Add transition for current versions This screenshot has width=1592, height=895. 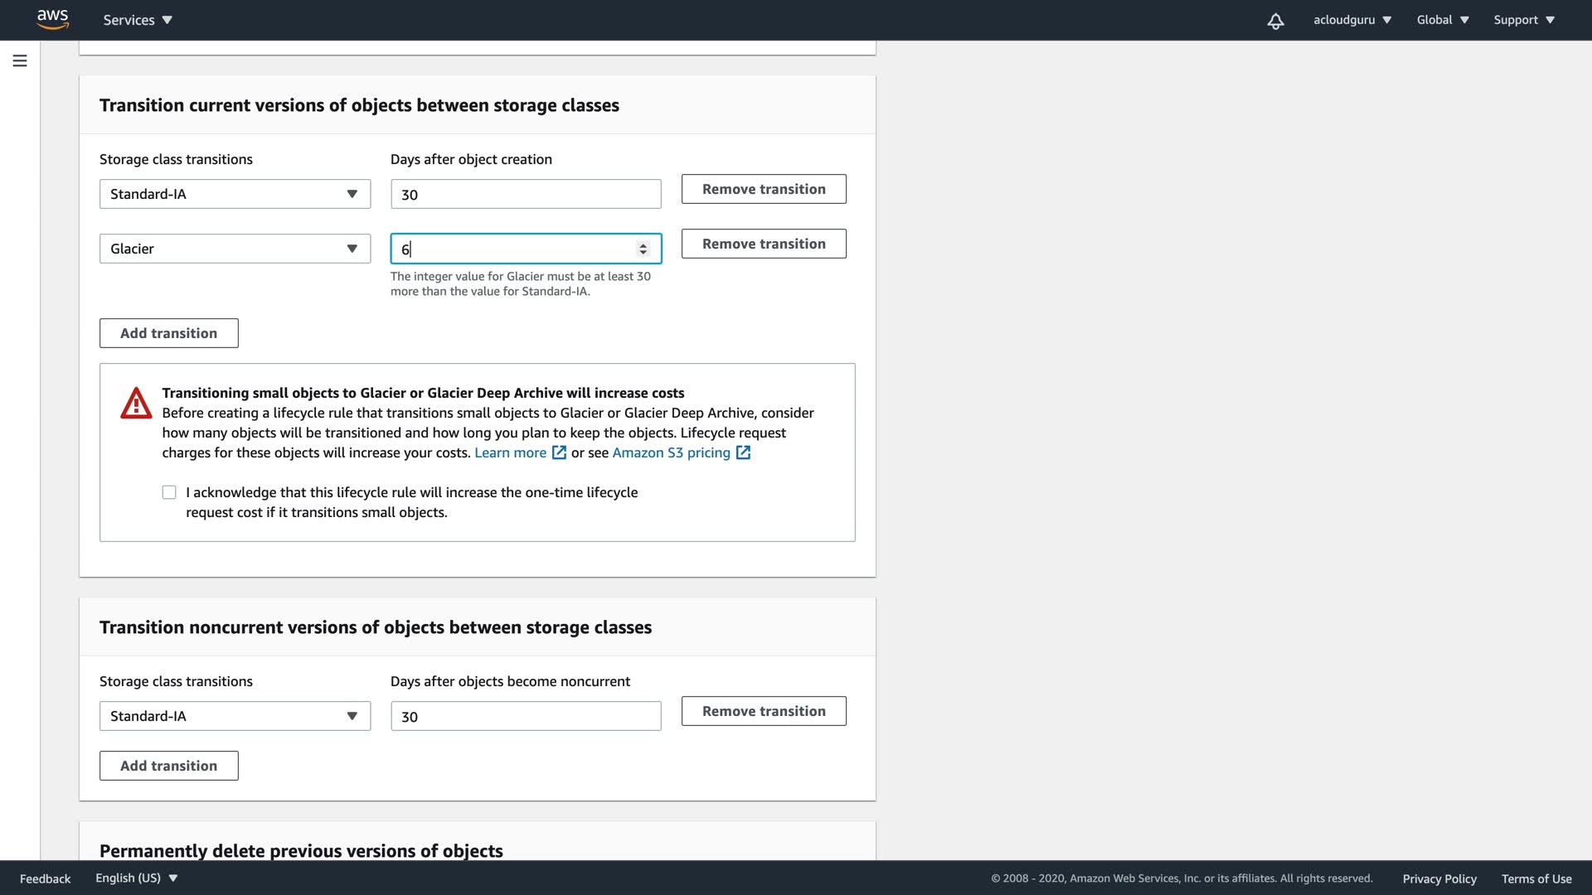[x=169, y=333]
